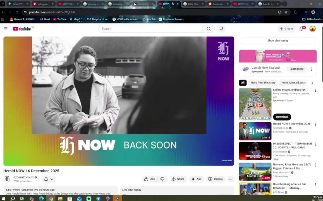The width and height of the screenshot is (323, 201).
Task: Open the account avatar menu
Action: [312, 29]
